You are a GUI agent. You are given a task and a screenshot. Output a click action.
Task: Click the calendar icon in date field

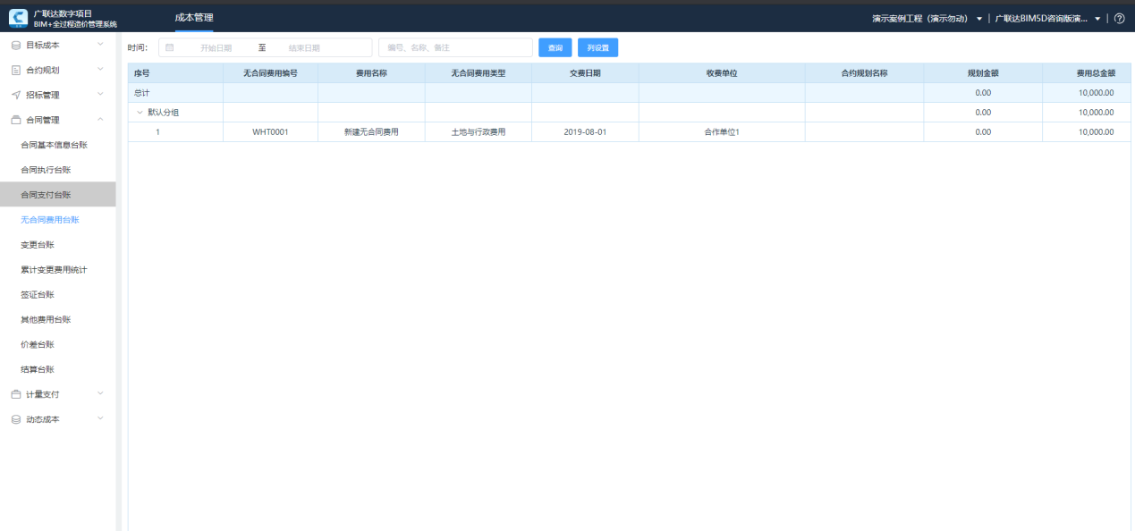(x=170, y=47)
